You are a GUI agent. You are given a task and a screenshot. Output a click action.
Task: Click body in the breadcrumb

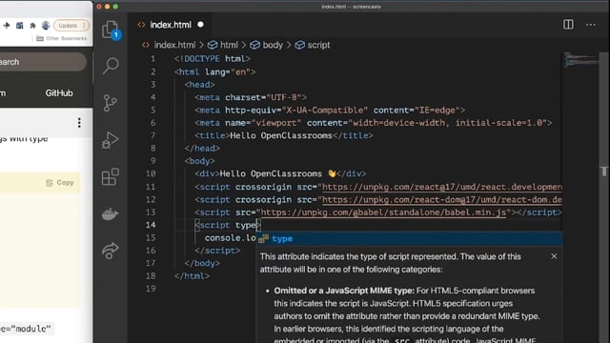(273, 45)
